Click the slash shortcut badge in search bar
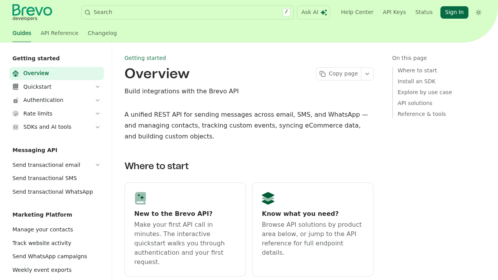 [286, 12]
